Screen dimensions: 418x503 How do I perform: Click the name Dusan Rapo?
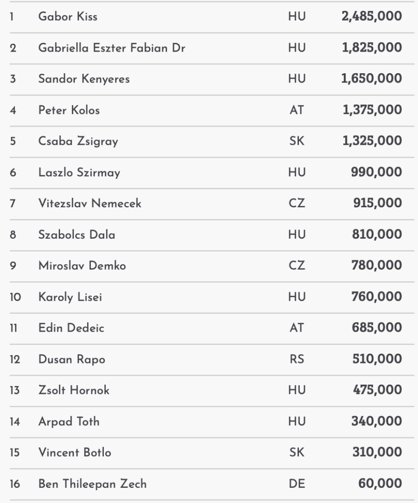(72, 360)
